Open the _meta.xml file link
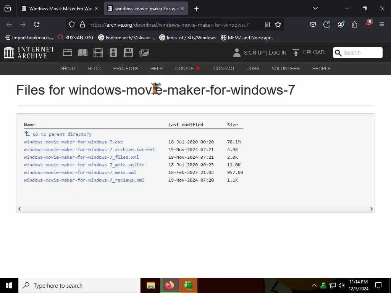This screenshot has height=293, width=391. (80, 172)
